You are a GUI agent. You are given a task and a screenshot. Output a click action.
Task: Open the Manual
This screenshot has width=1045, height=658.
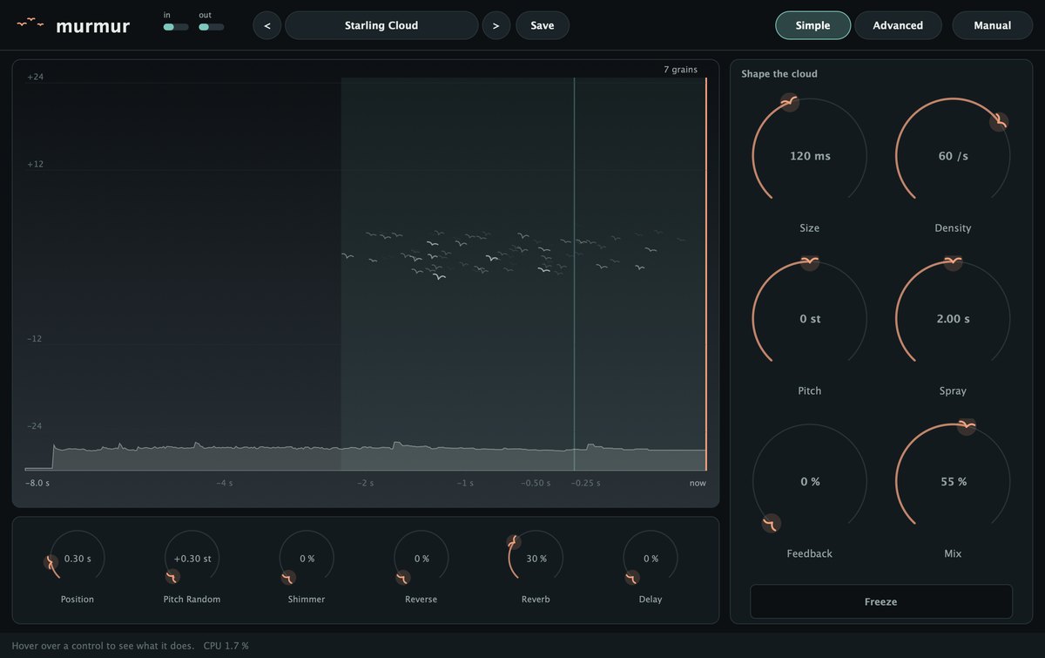993,25
